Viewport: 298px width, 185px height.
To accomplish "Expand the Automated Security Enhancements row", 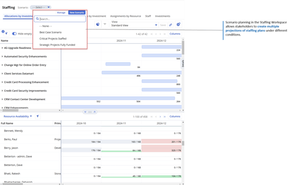I will 2,56.
